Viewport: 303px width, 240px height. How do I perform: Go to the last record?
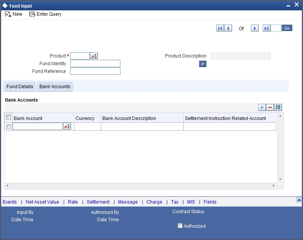266,28
